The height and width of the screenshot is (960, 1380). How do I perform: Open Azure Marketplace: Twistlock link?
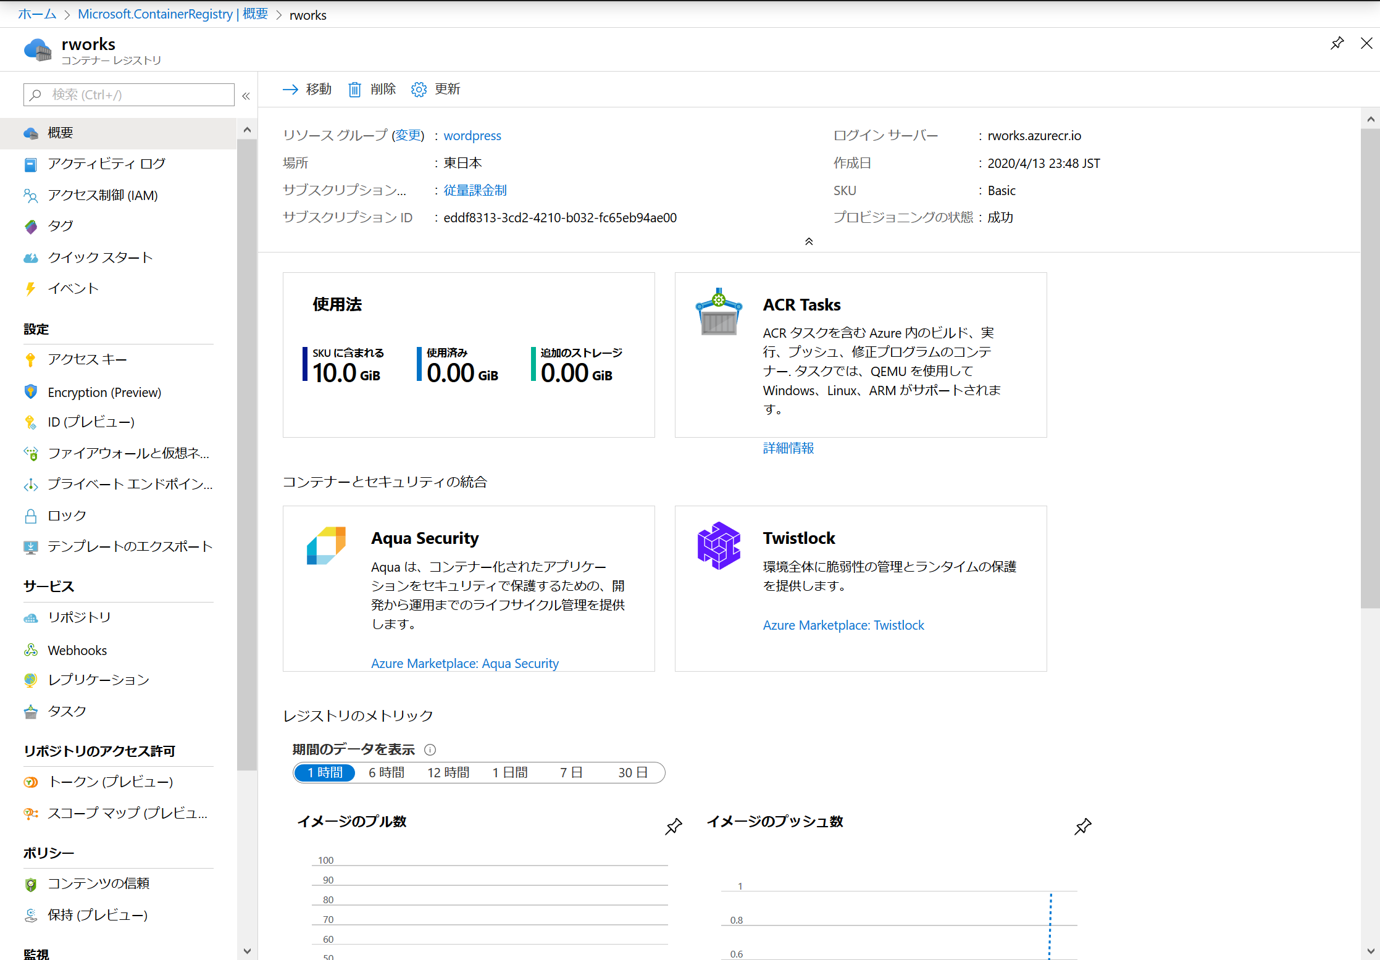[x=843, y=625]
